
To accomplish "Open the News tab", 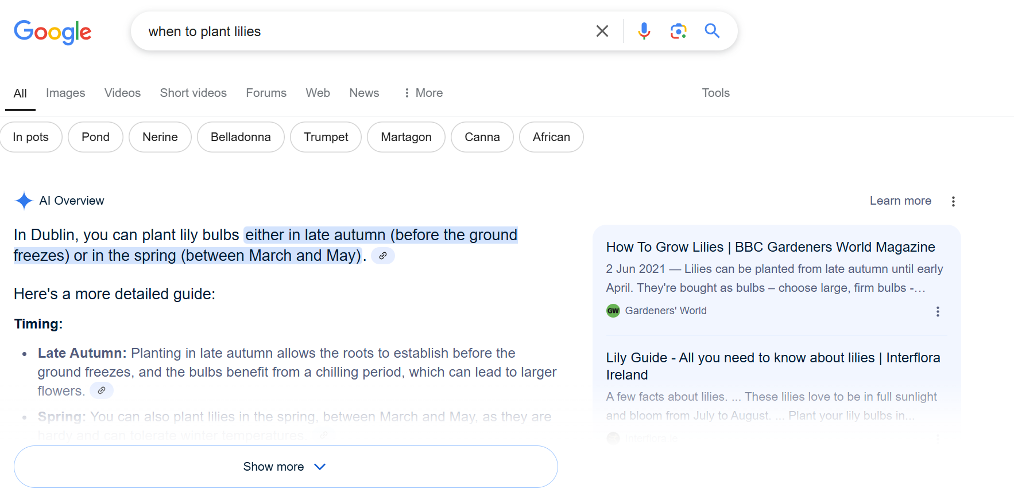I will [x=364, y=93].
